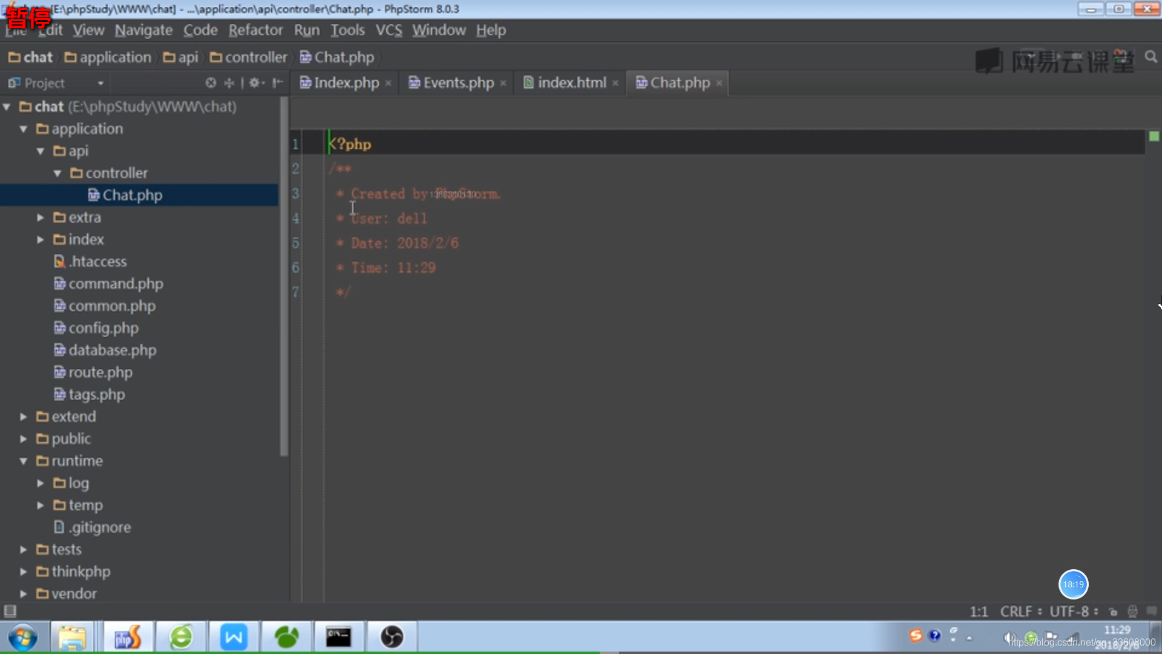Expand the extra folder in project tree
The image size is (1162, 654).
point(40,217)
